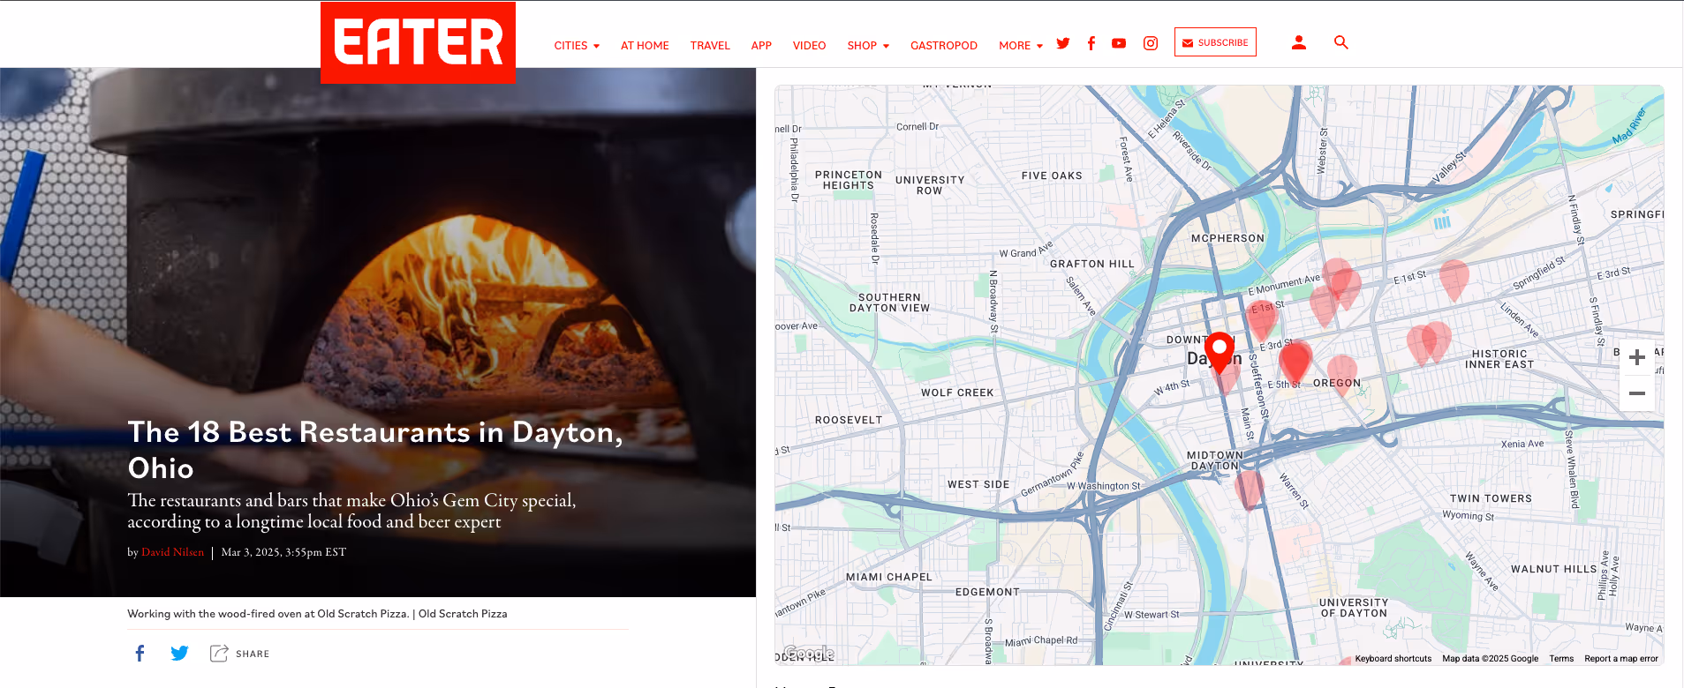Share article on Facebook below photo

140,653
